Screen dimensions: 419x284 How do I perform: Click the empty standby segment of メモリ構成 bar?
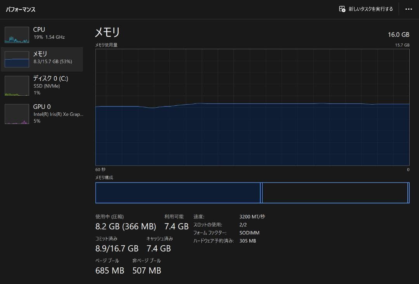tap(335, 193)
